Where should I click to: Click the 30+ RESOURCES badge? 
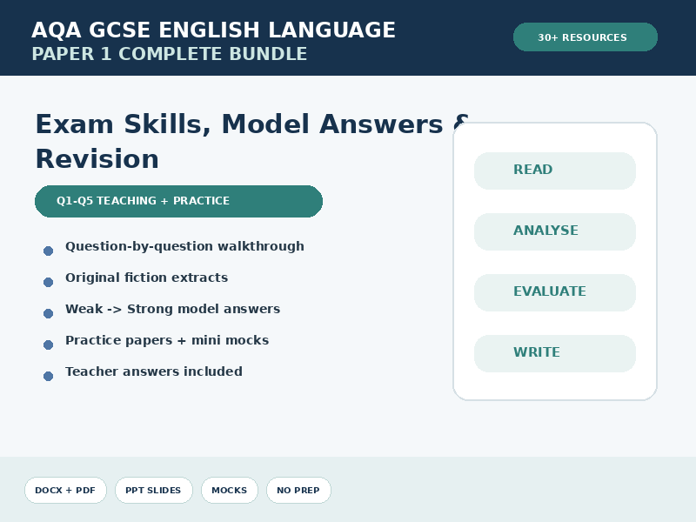(x=585, y=37)
